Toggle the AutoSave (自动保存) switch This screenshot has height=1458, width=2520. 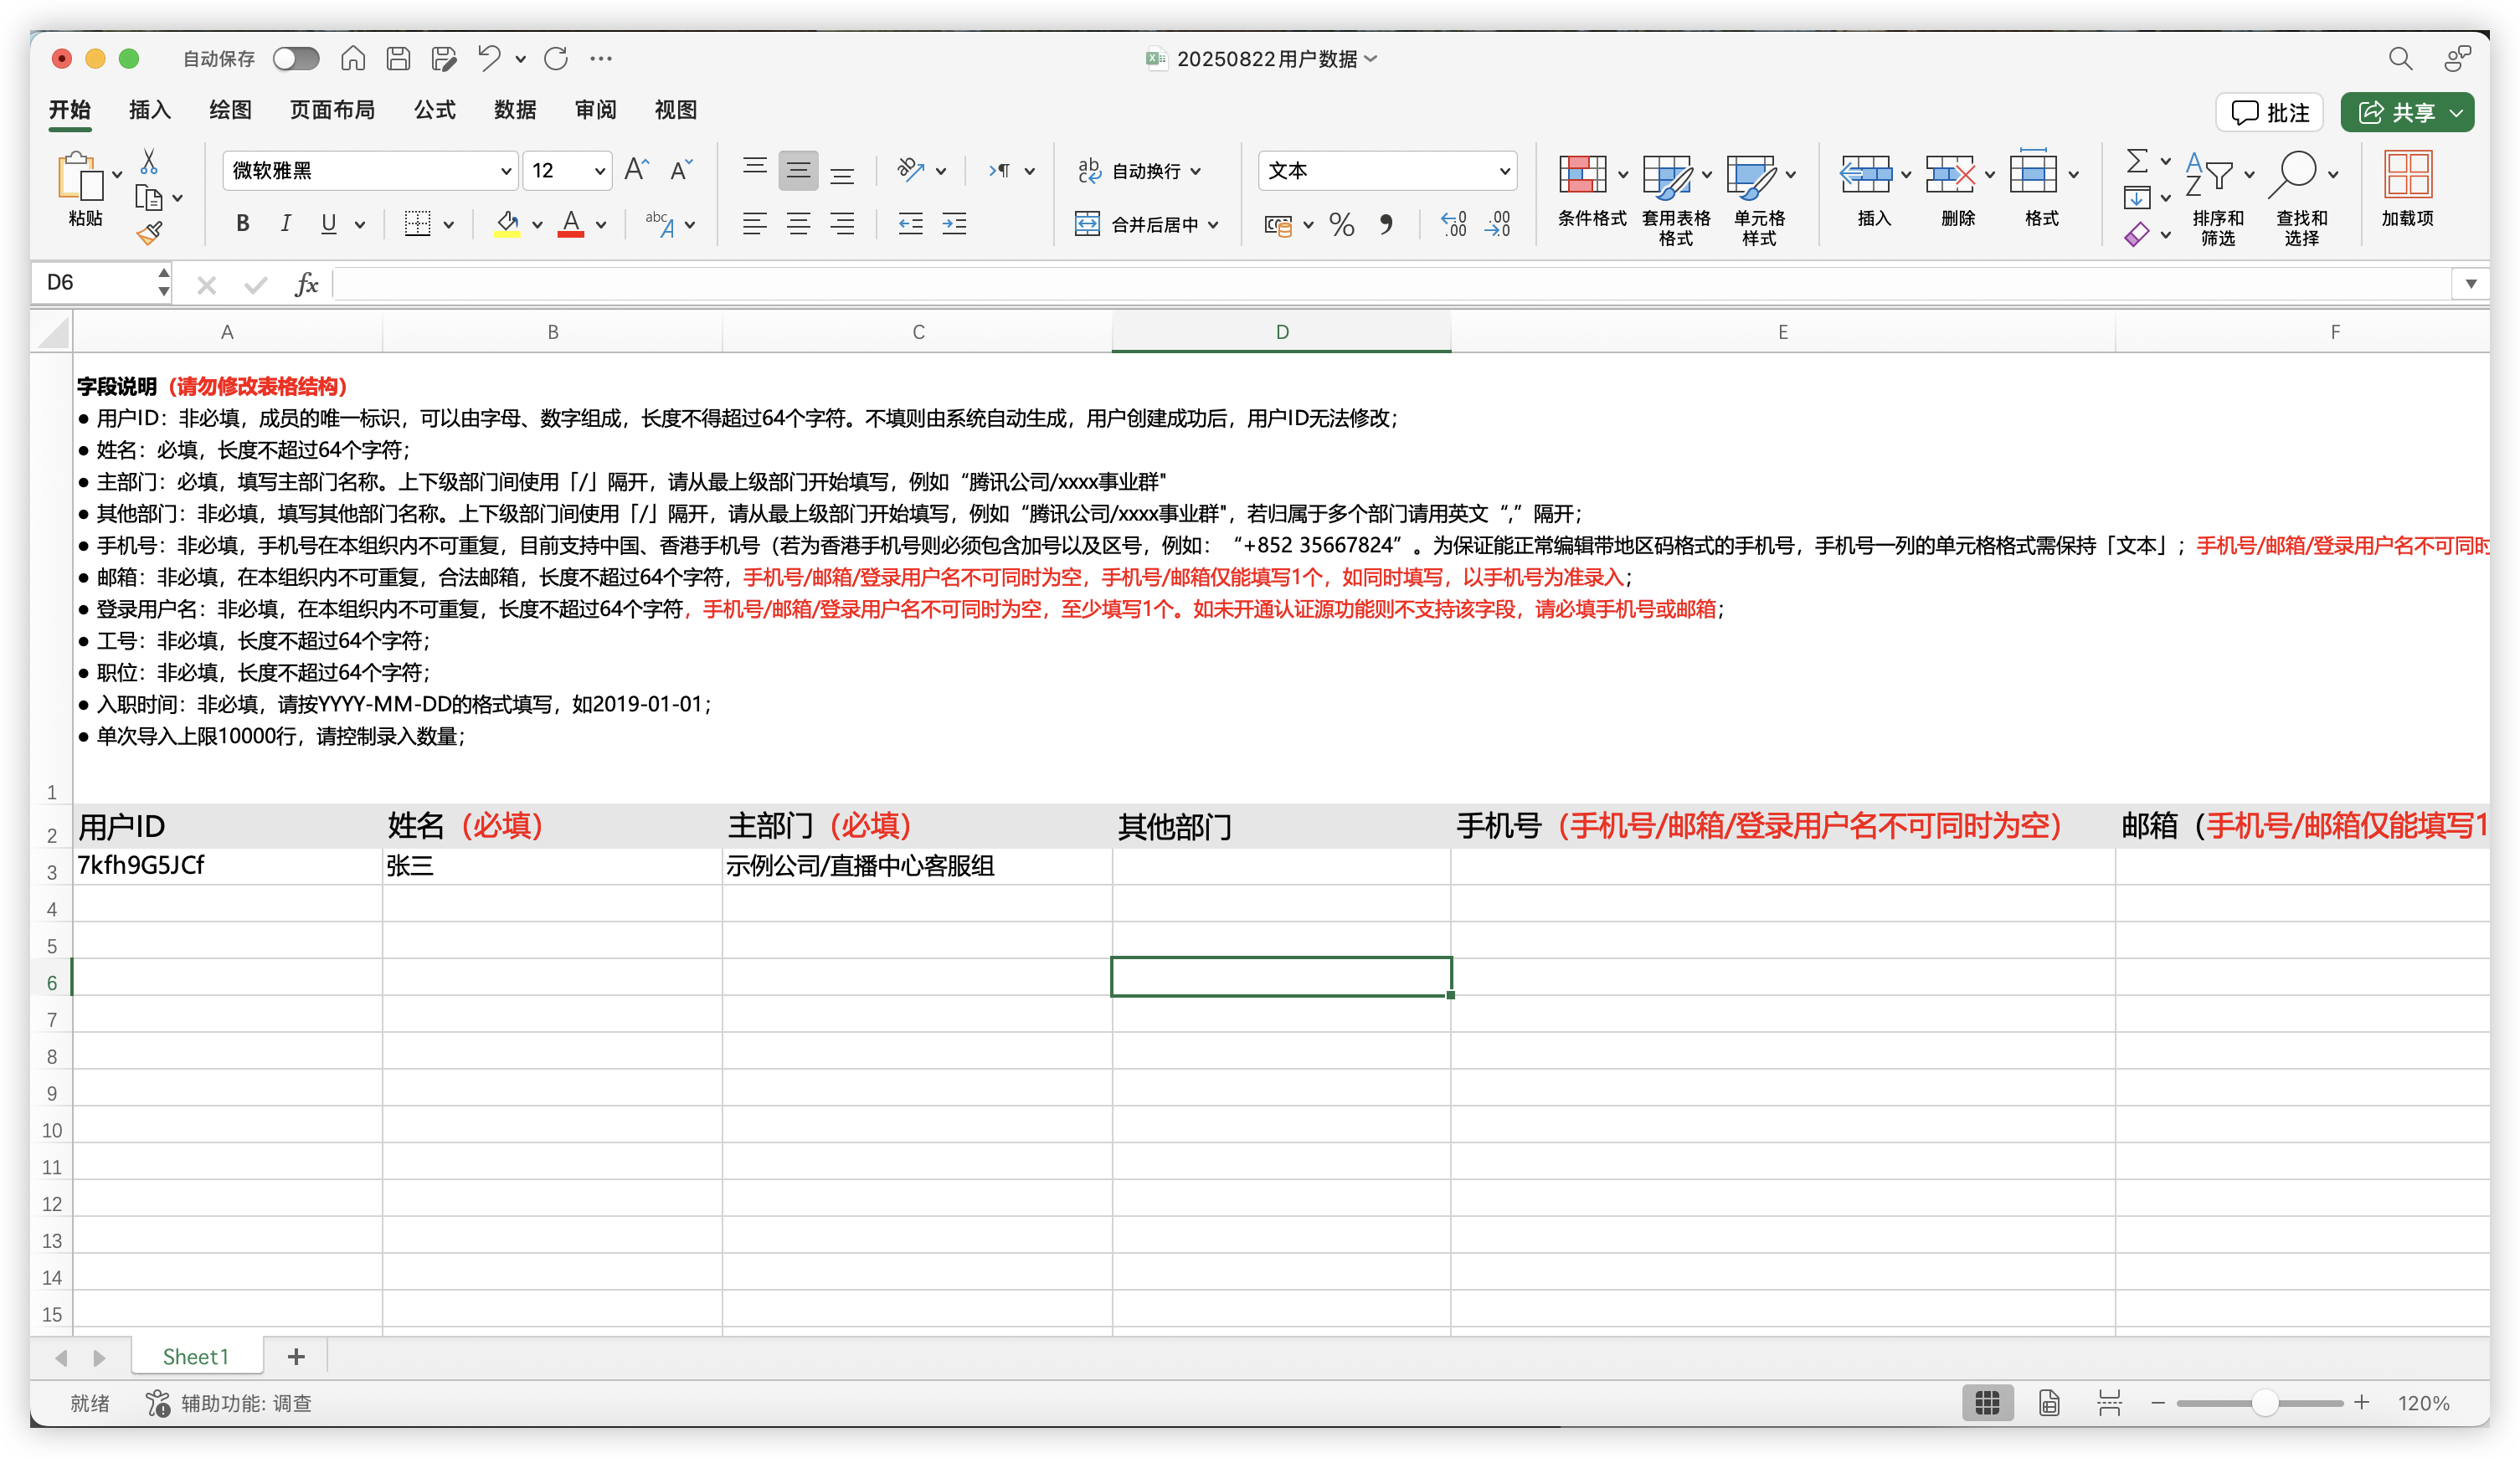[x=296, y=58]
